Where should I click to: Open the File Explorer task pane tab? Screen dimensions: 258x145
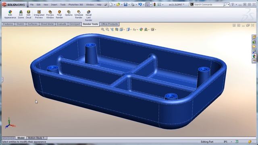[x=254, y=47]
